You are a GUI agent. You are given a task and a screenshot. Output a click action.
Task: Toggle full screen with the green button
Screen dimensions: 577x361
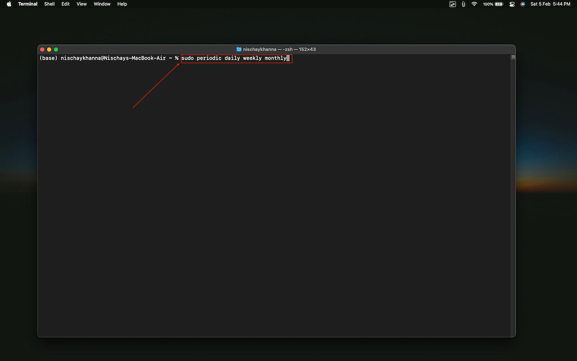[x=56, y=49]
